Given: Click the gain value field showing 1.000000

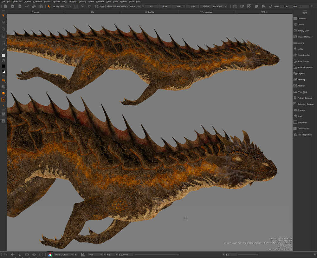Looking at the screenshot, I should (126, 255).
